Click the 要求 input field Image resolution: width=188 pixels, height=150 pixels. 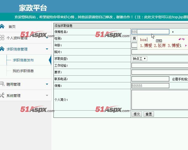tap(160, 72)
